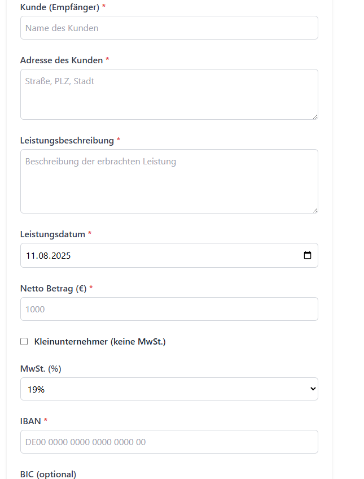The height and width of the screenshot is (479, 364).
Task: Enable the Kleinunternehmer checkbox
Action: click(24, 342)
